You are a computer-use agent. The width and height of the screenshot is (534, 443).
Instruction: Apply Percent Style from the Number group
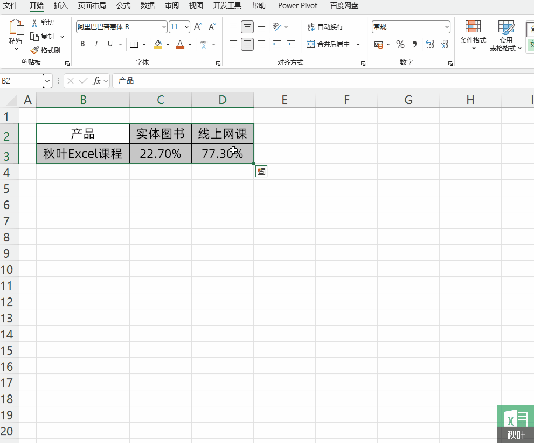[x=400, y=45]
